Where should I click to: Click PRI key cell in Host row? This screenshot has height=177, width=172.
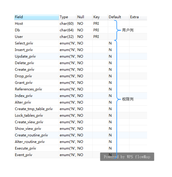[100, 24]
